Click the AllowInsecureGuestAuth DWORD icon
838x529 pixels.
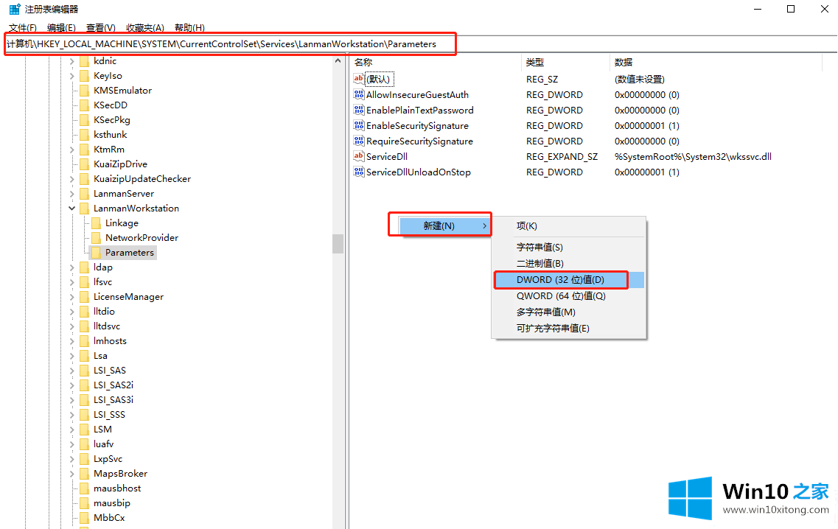point(359,94)
